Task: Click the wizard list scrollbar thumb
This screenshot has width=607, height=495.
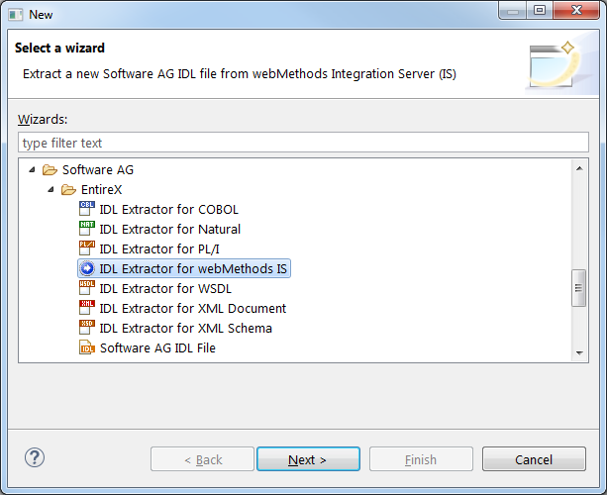Action: point(578,288)
